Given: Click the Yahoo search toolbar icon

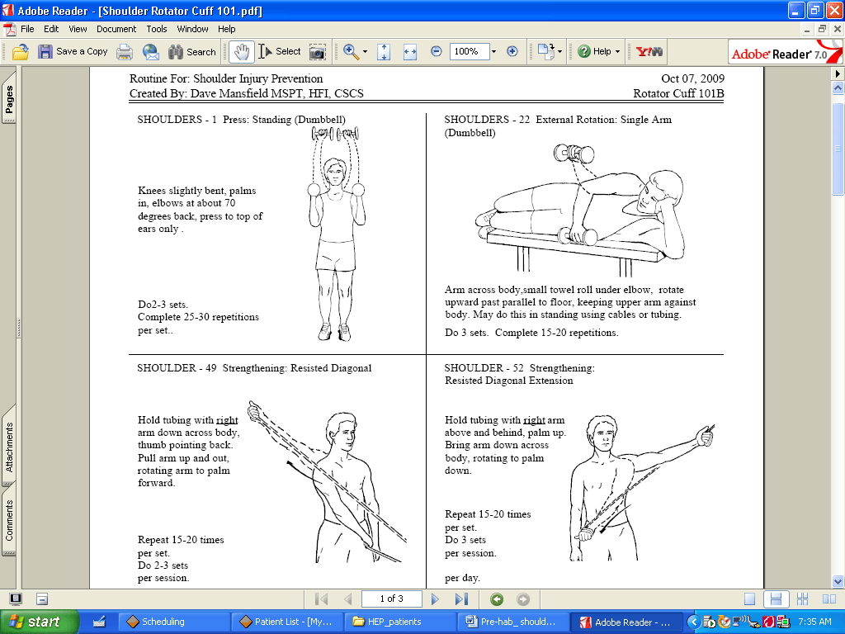Looking at the screenshot, I should [649, 52].
